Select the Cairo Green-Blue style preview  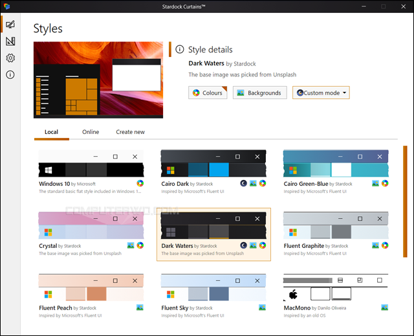tap(336, 163)
